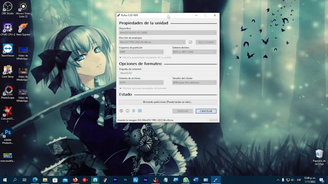Select the TeamViewer desktop icon
This screenshot has width=328, height=184.
coord(8,50)
